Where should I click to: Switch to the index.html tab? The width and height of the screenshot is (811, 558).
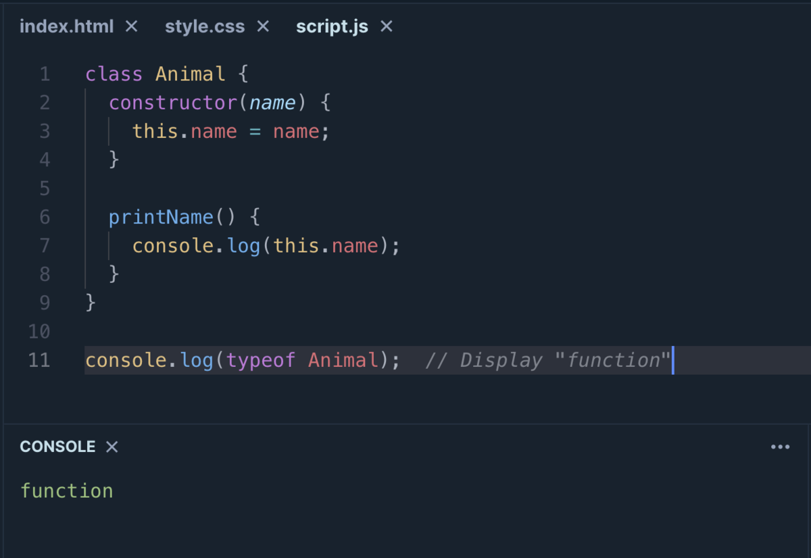click(x=66, y=26)
